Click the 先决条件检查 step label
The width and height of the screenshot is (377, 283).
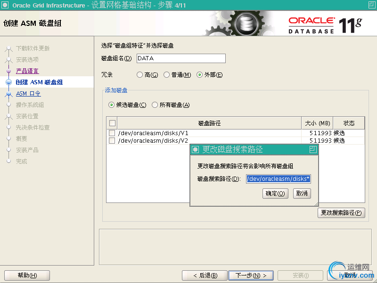pos(33,127)
